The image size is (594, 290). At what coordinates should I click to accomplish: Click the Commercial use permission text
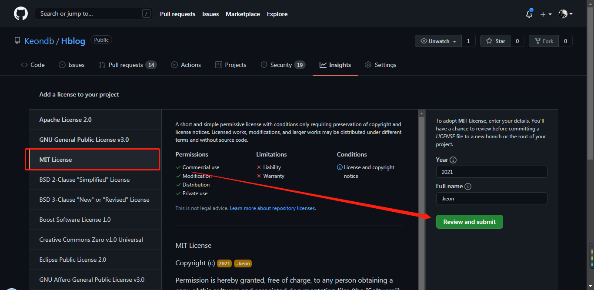coord(201,167)
